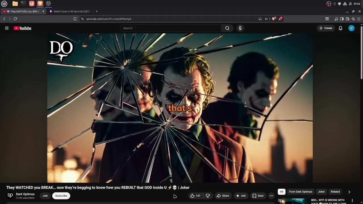This screenshot has width=363, height=204.
Task: Open Brave Shields lion icon
Action: [273, 19]
